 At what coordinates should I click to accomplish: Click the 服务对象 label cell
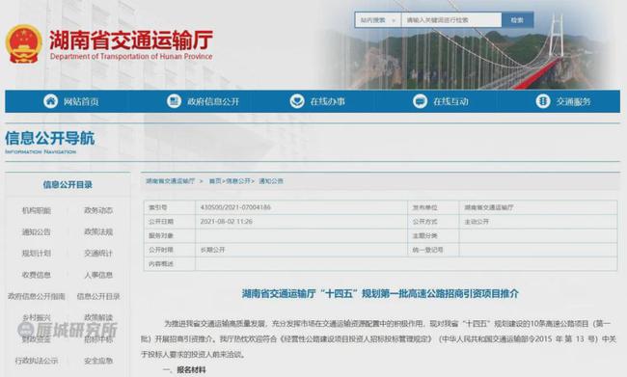[x=170, y=235]
